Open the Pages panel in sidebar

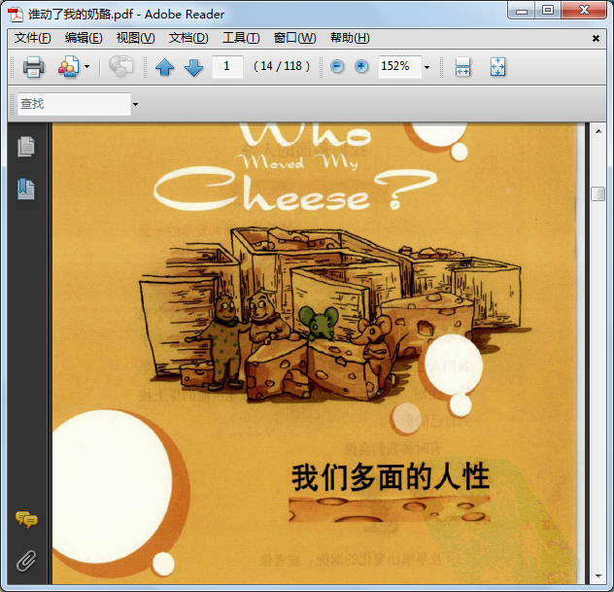pyautogui.click(x=26, y=147)
